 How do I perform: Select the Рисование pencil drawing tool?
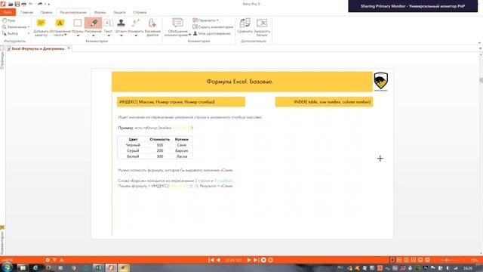coord(93,23)
